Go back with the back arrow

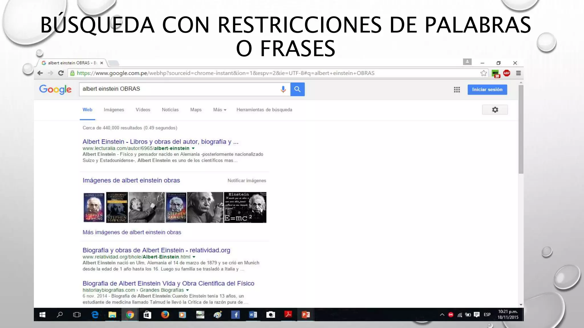[x=40, y=73]
